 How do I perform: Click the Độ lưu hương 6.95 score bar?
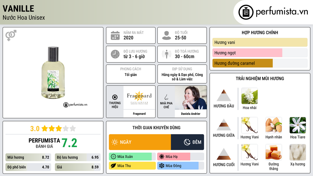[x=78, y=157]
